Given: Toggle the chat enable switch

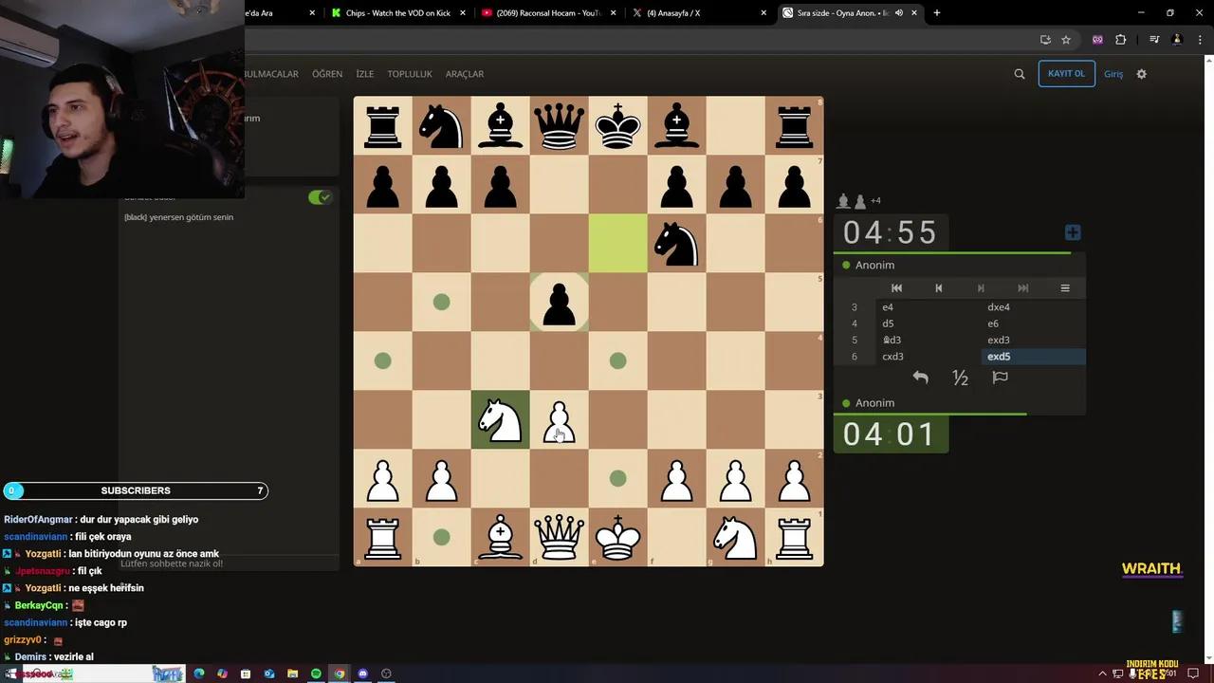Looking at the screenshot, I should click(x=320, y=197).
